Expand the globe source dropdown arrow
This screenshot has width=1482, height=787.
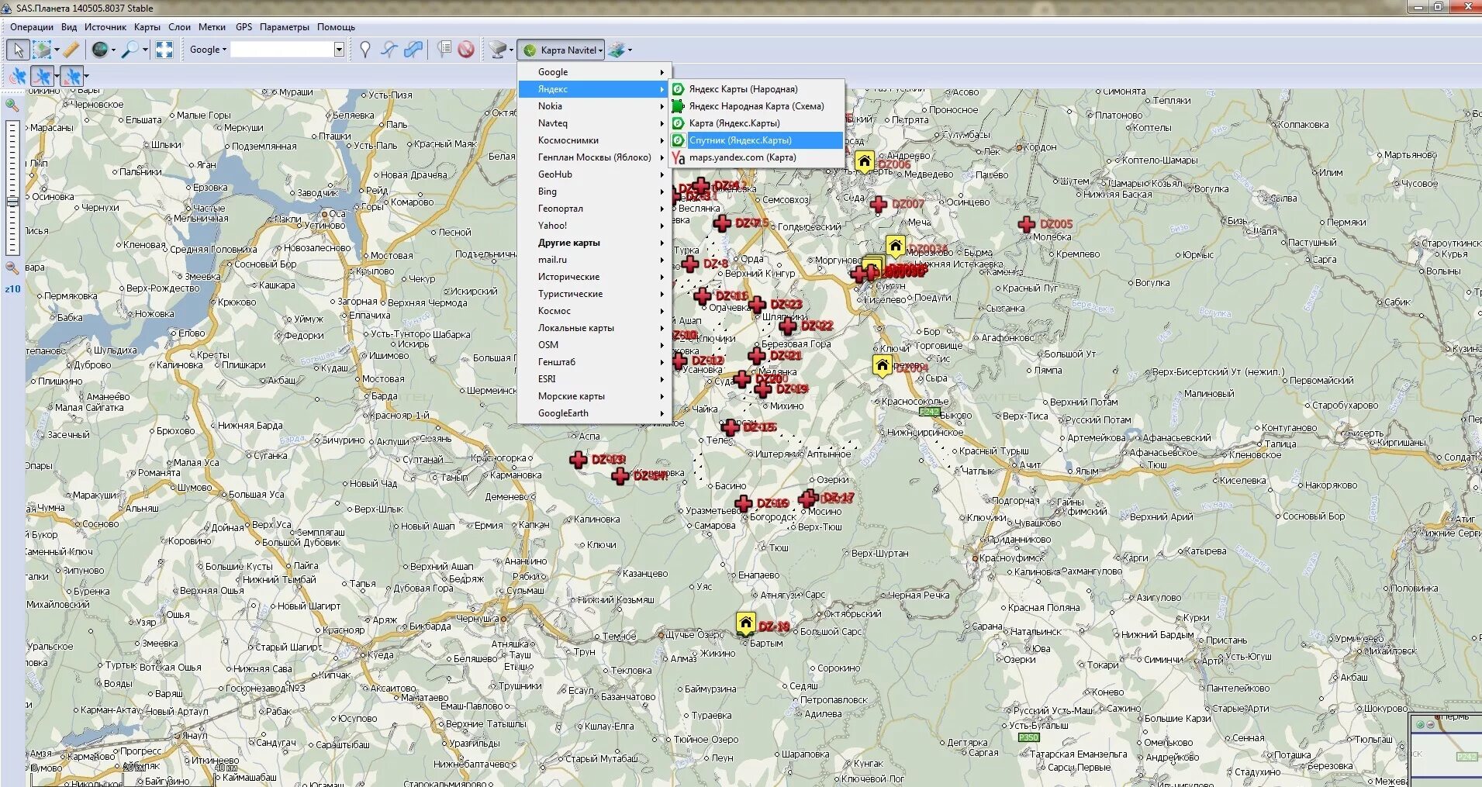pos(113,50)
